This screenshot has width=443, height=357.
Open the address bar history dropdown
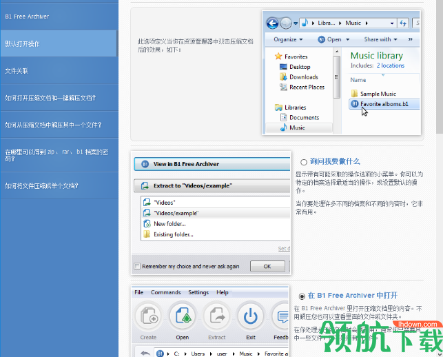point(392,23)
